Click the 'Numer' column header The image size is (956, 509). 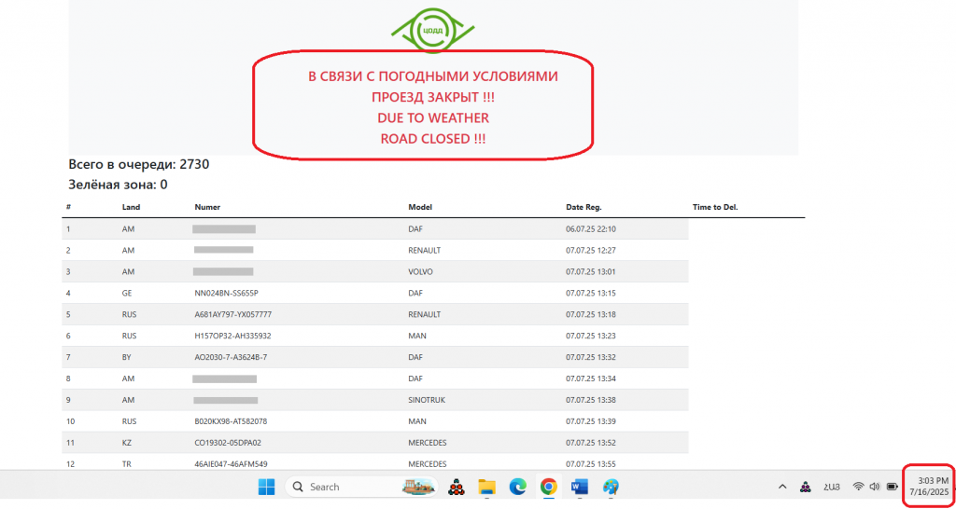coord(207,207)
